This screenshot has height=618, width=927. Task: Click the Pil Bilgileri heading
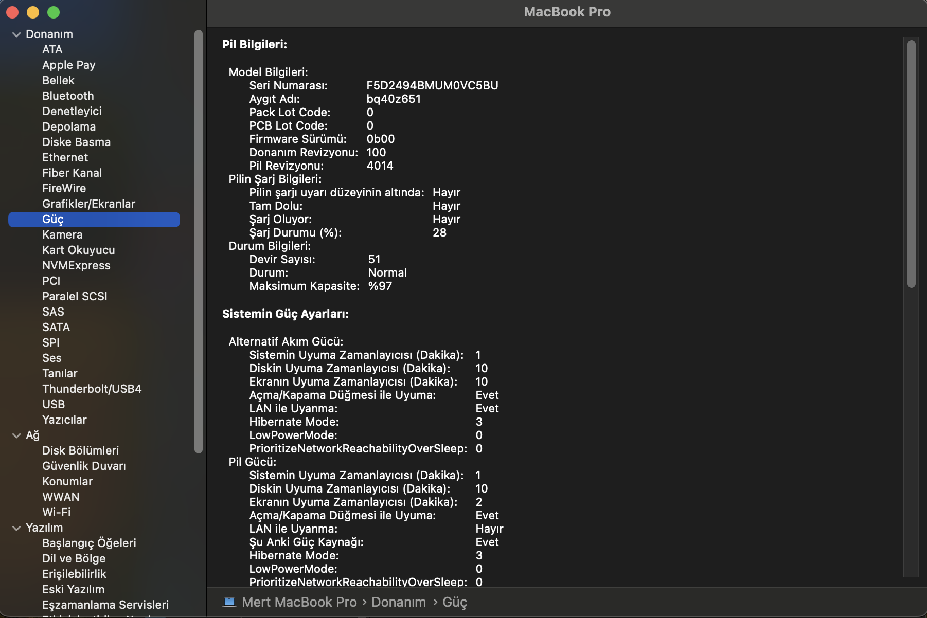point(255,44)
